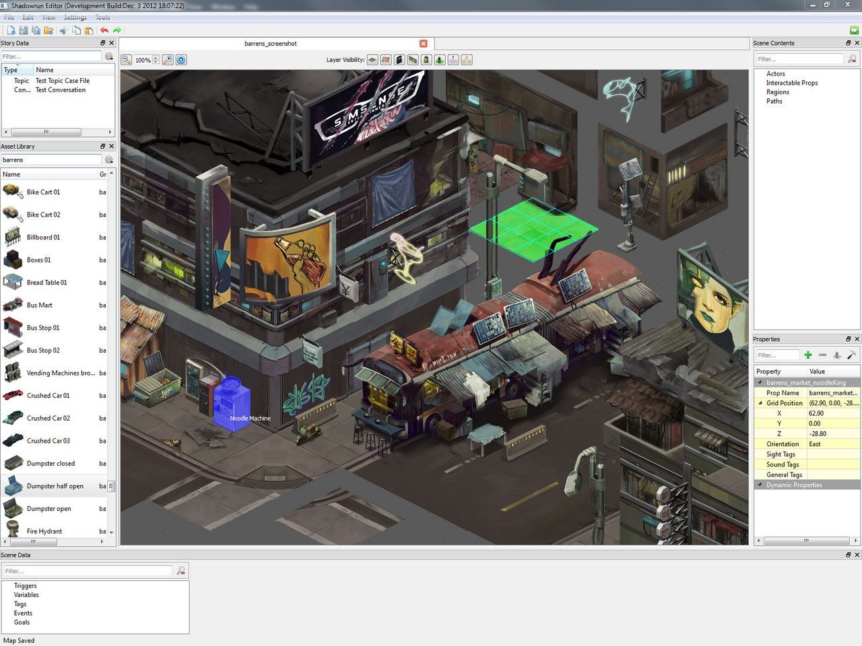862x646 pixels.
Task: Toggle the paths layer visibility button
Action: [x=467, y=60]
